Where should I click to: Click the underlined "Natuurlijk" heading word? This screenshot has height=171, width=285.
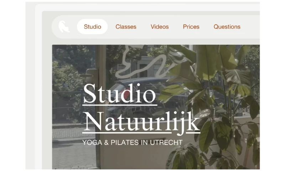(141, 121)
